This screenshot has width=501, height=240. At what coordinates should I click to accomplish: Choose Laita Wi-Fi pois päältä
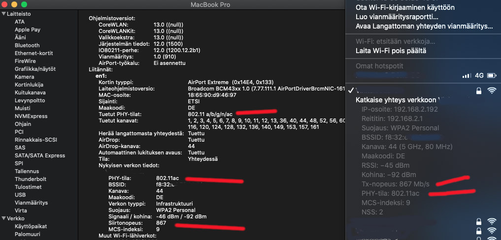point(391,51)
